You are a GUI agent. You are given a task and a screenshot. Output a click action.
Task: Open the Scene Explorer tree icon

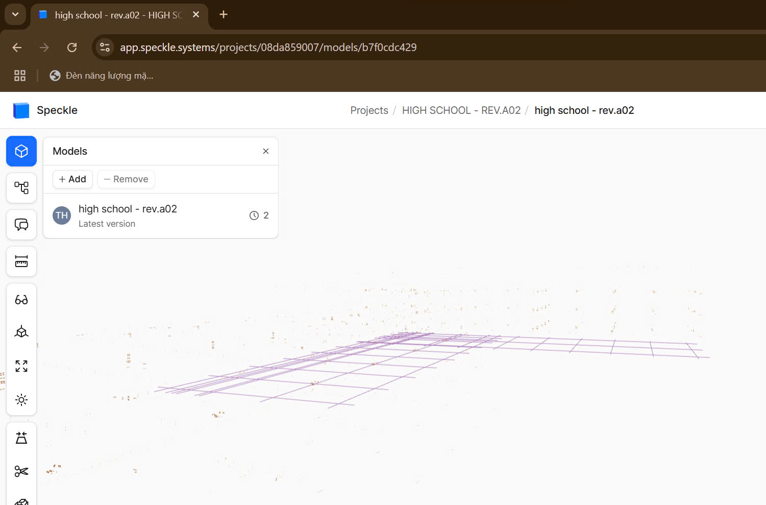click(x=21, y=188)
